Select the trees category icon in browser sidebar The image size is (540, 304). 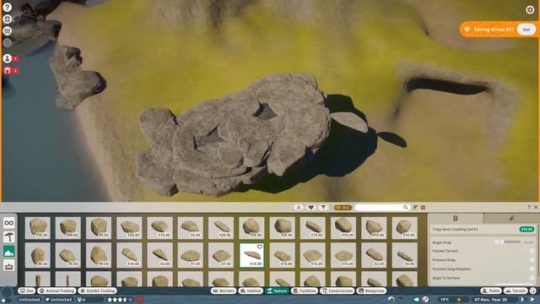(x=9, y=236)
